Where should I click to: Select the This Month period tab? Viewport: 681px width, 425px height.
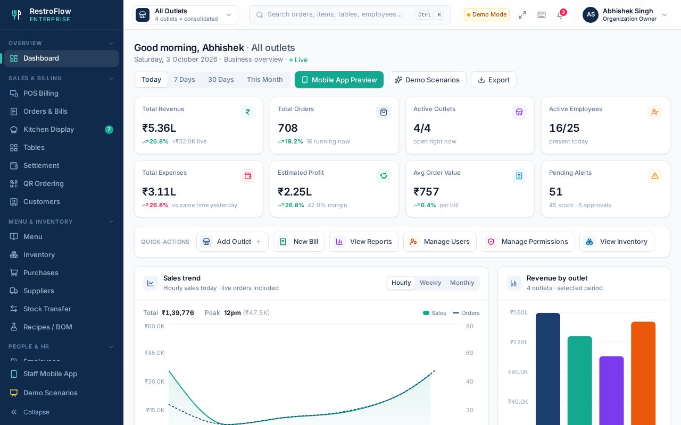pyautogui.click(x=265, y=80)
